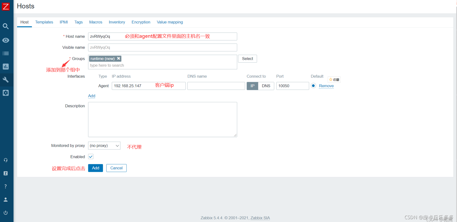Open the Inventory list icon in sidebar

pos(6,54)
